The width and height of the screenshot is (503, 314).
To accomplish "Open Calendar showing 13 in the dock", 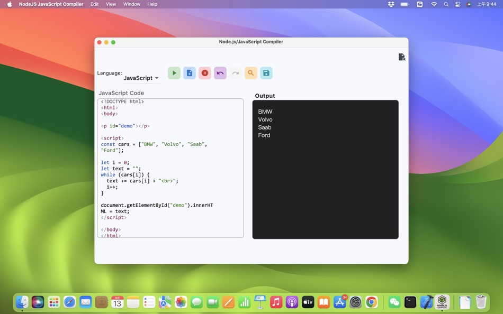I will click(x=118, y=302).
